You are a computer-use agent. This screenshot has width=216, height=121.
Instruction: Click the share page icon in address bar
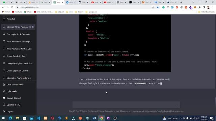coord(153,7)
